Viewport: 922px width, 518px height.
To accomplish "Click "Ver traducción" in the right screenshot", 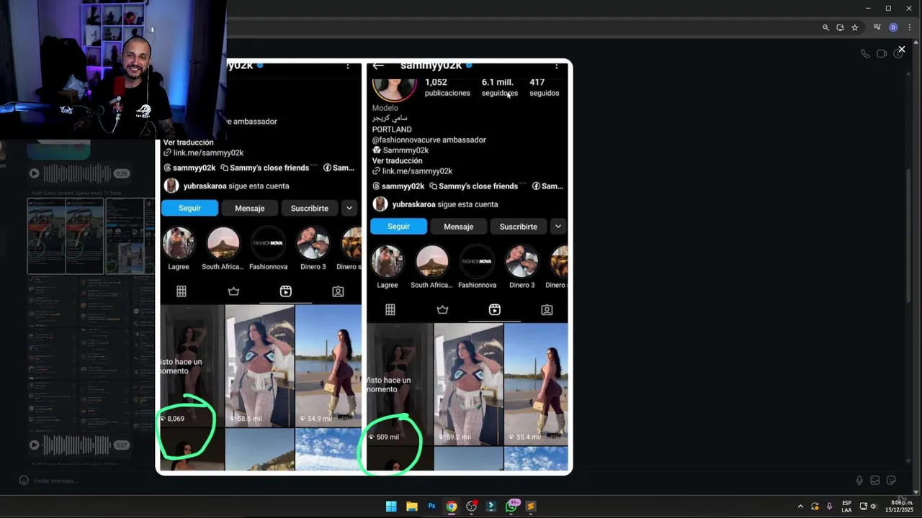I will pyautogui.click(x=398, y=160).
